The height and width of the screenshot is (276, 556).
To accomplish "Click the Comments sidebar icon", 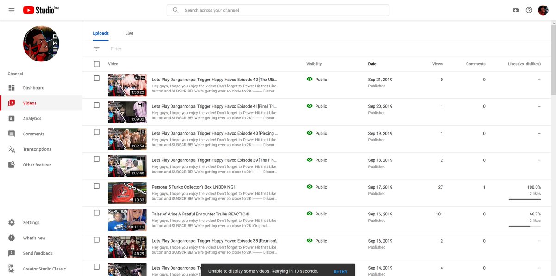I will click(x=12, y=134).
